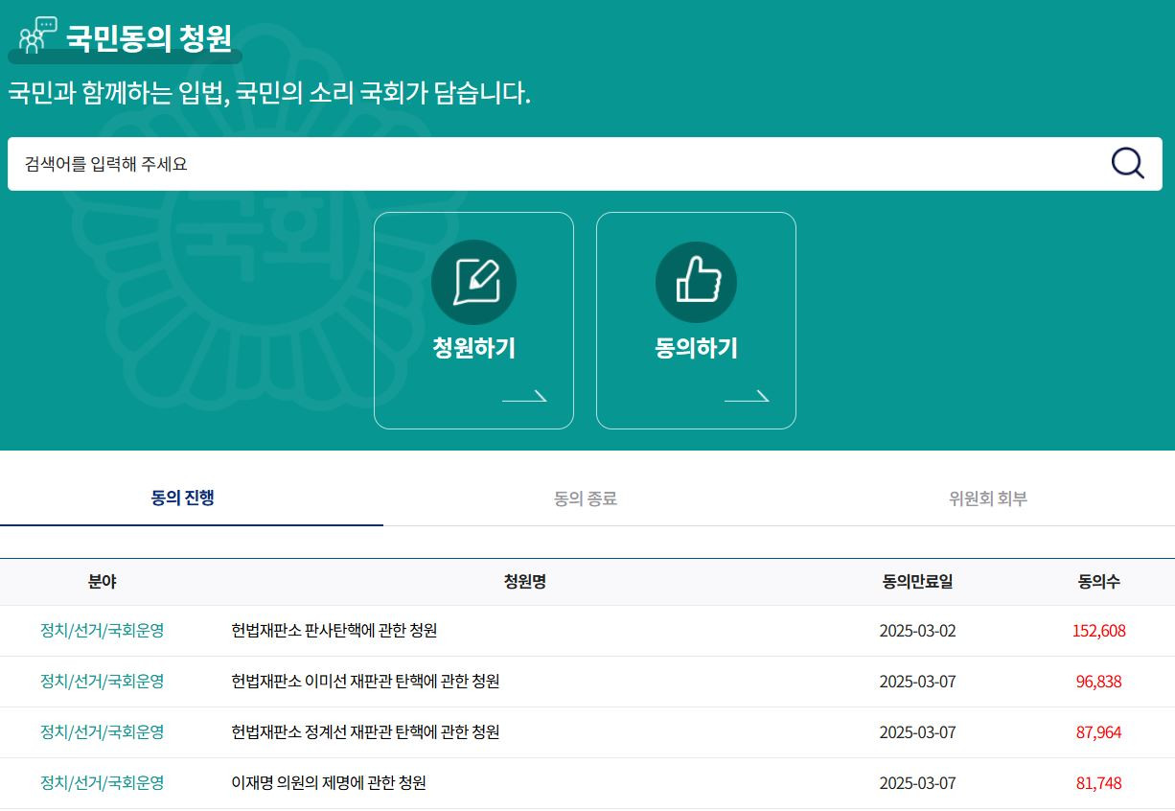1175x811 pixels.
Task: Open petition 헌법재판소 정계선 재판관 탄핵에 관한 청원
Action: tap(365, 732)
